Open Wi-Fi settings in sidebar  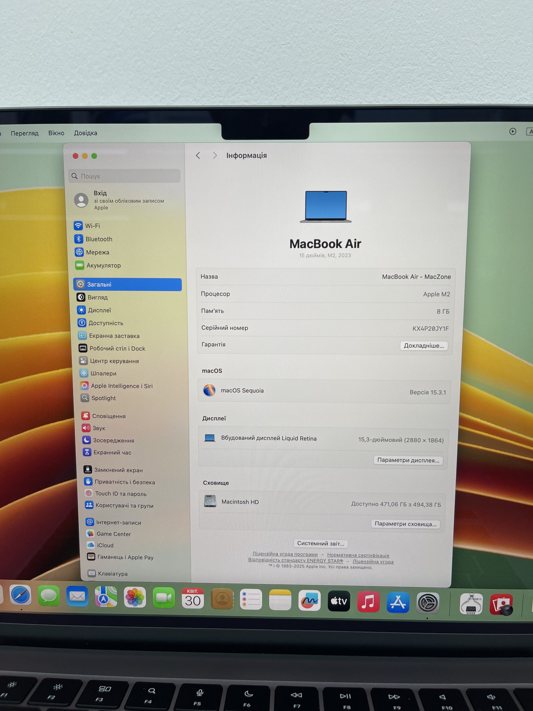point(87,226)
